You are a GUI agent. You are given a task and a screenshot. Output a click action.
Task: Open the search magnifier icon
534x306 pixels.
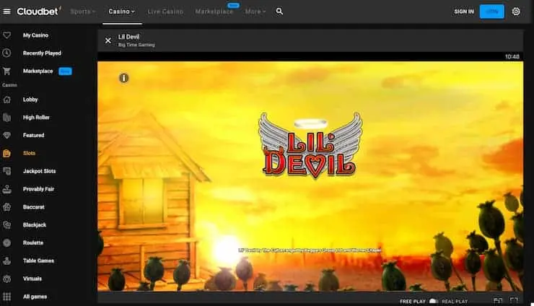pos(279,12)
